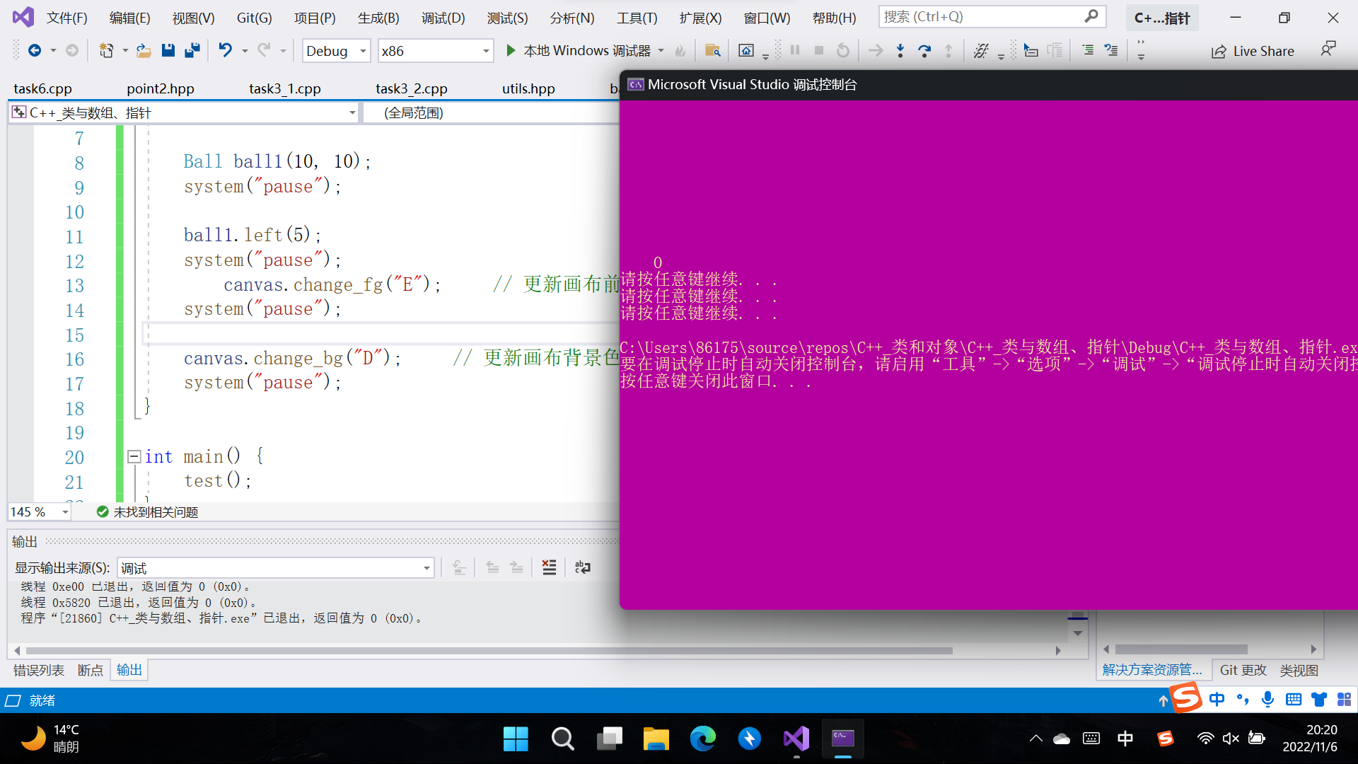Click Find in Files folder icon
1358x764 pixels.
712,50
